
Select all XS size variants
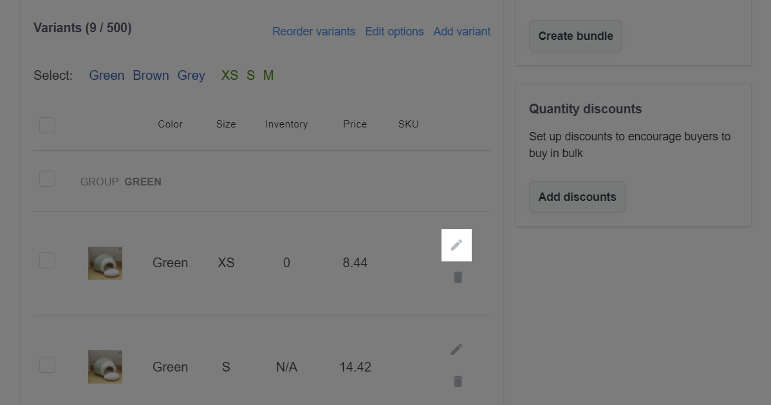coord(229,75)
